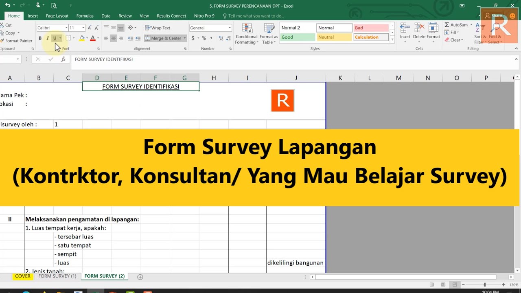
Task: Switch to COVER sheet tab
Action: click(x=23, y=276)
